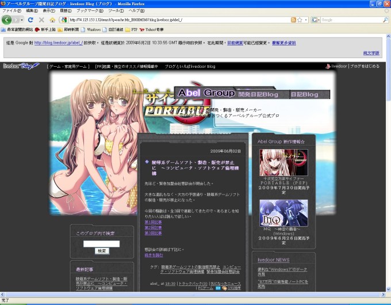The image size is (391, 305).
Task: Open the ヘルプ (Help) menu
Action: [137, 11]
